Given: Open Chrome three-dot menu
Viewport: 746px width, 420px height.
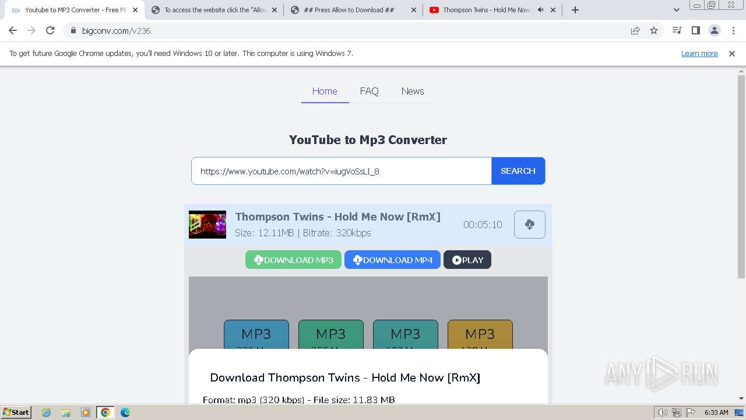Looking at the screenshot, I should 733,30.
